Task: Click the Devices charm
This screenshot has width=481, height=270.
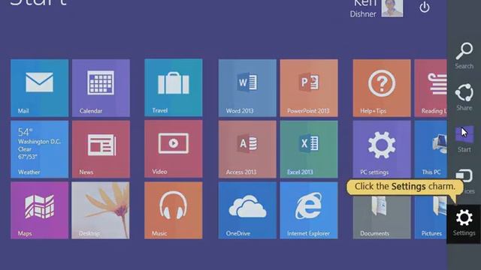Action: click(464, 181)
